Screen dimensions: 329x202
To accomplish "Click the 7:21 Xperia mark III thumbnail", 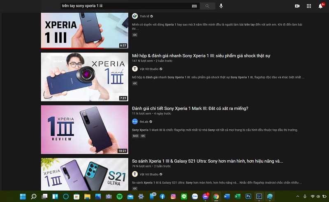I will 85,77.
